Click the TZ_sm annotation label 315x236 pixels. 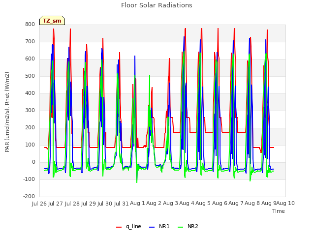(x=52, y=21)
